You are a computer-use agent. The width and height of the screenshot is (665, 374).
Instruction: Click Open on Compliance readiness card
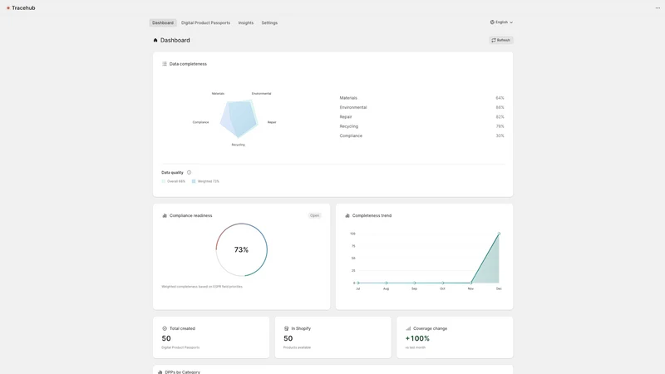[x=314, y=215]
